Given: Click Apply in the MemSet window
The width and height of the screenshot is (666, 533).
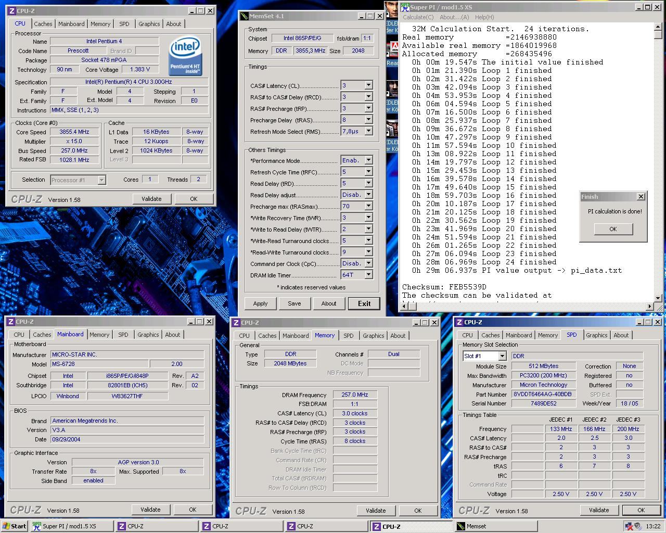Looking at the screenshot, I should click(260, 303).
